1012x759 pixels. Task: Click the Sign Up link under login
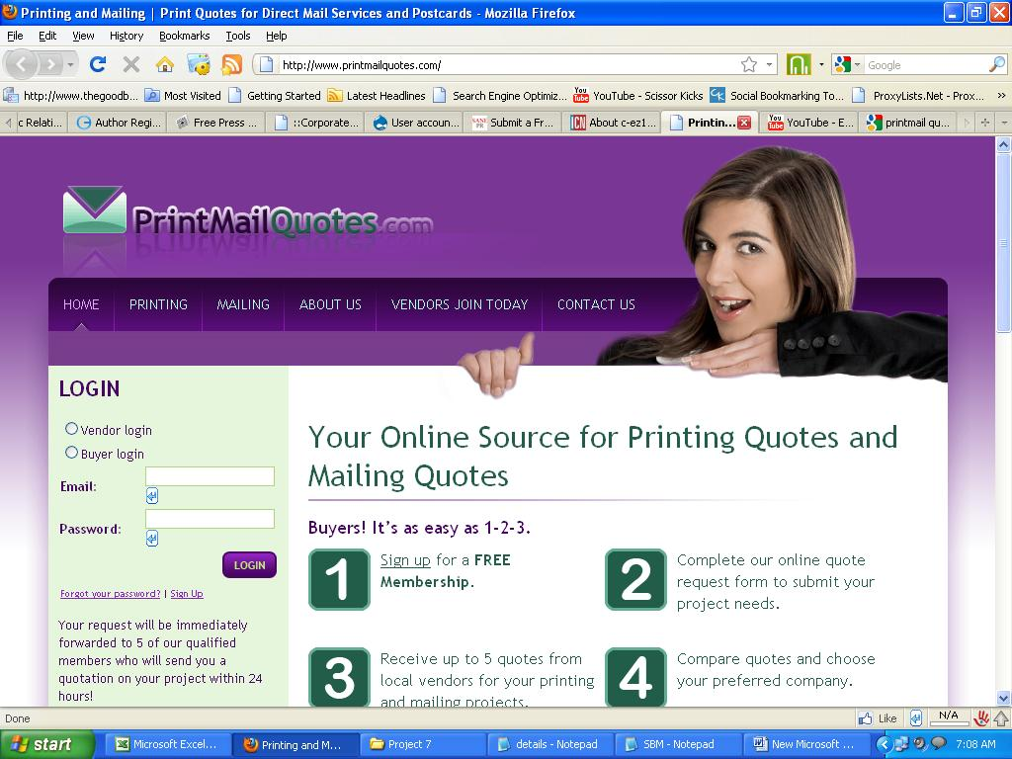click(187, 594)
